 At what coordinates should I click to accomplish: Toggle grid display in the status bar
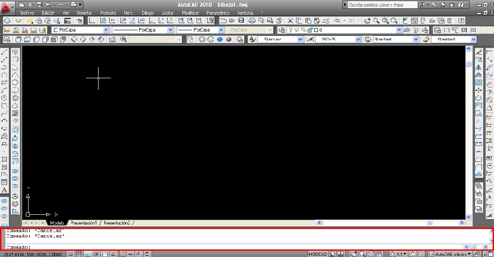pyautogui.click(x=79, y=253)
